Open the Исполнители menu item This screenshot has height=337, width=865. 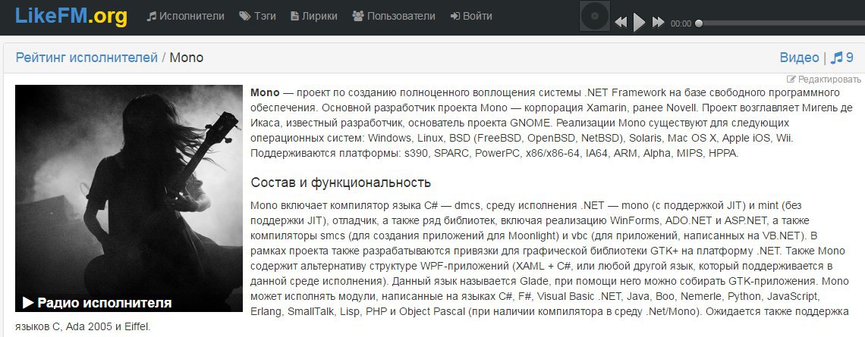click(186, 16)
